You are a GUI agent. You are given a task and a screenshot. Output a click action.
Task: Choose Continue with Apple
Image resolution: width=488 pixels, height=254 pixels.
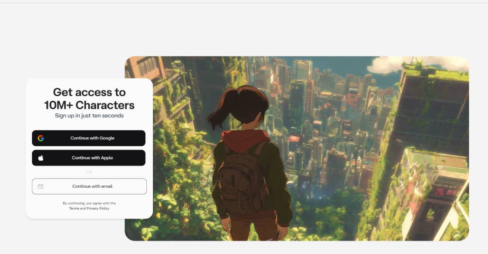pyautogui.click(x=89, y=158)
